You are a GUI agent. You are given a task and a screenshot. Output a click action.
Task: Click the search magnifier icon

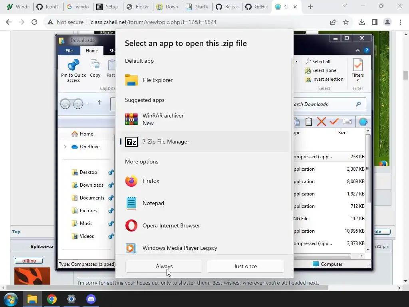tap(358, 104)
